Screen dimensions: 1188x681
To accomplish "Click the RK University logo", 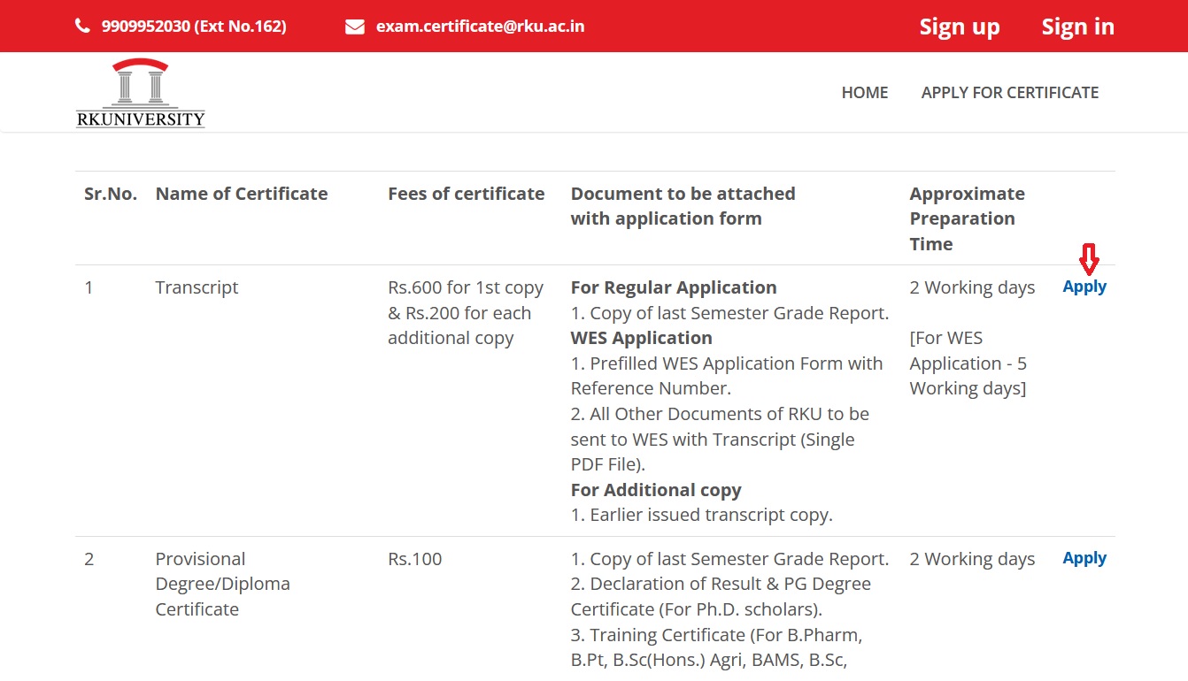I will [x=140, y=94].
